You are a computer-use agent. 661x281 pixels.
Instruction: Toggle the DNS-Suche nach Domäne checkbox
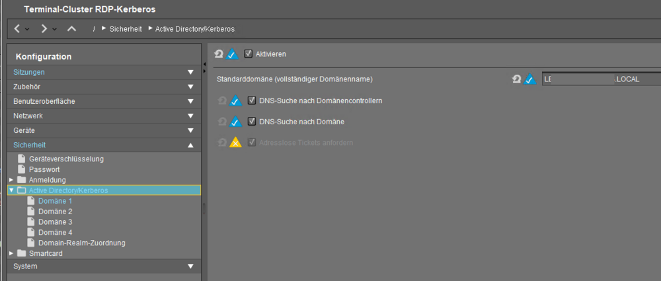coord(252,122)
